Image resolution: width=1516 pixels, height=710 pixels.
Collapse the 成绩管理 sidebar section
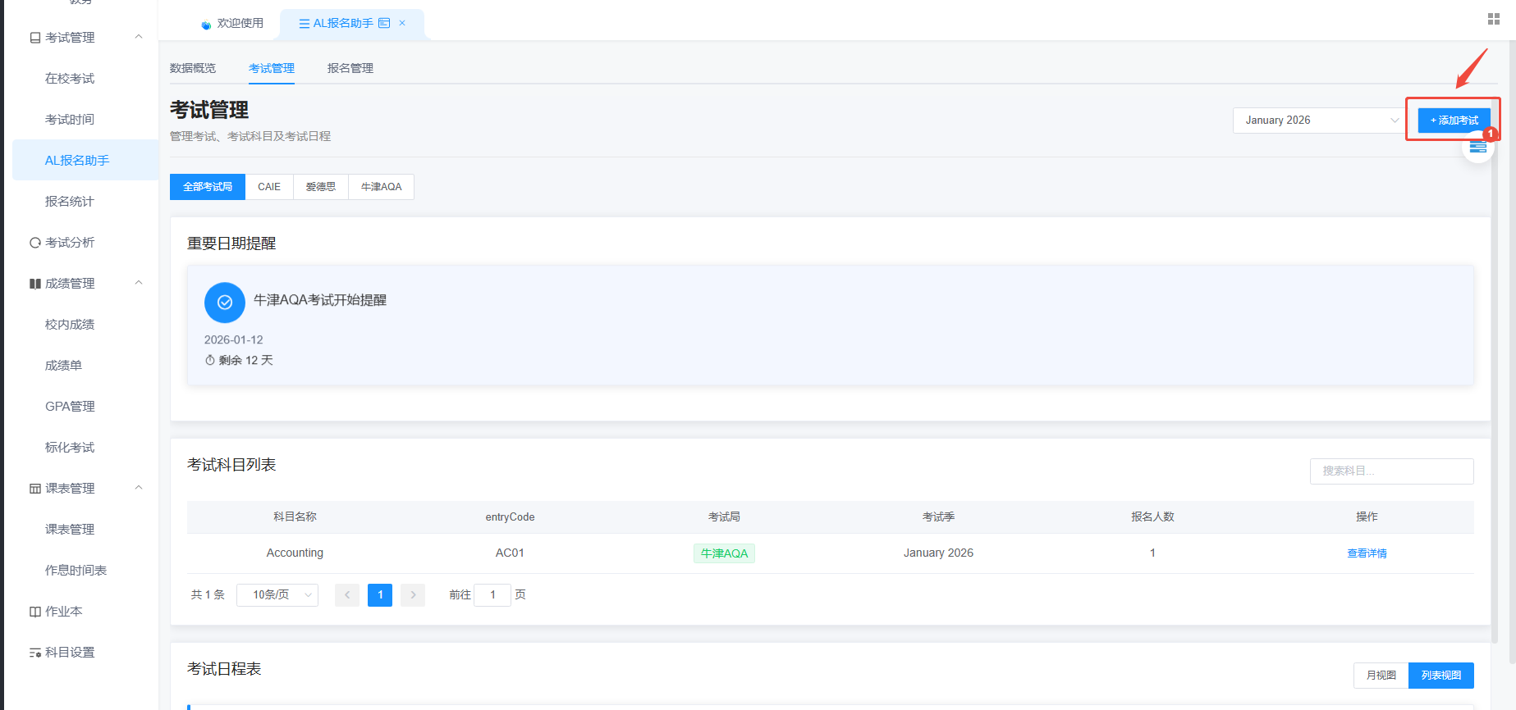(x=139, y=283)
